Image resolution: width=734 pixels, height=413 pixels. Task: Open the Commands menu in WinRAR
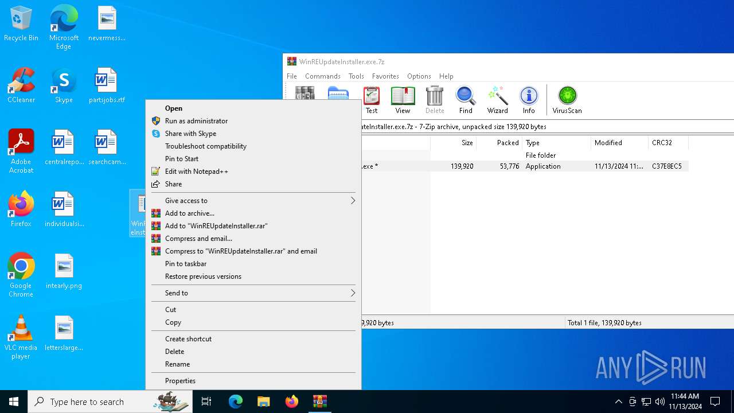(323, 76)
